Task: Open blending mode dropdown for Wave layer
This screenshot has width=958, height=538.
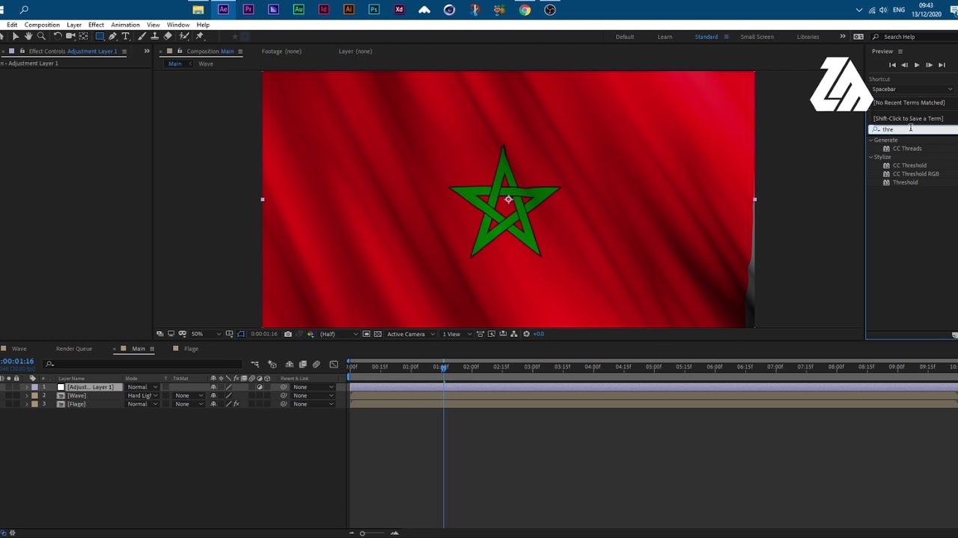Action: [x=143, y=395]
